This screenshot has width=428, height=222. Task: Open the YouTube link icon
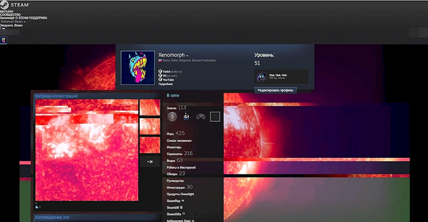(160, 80)
